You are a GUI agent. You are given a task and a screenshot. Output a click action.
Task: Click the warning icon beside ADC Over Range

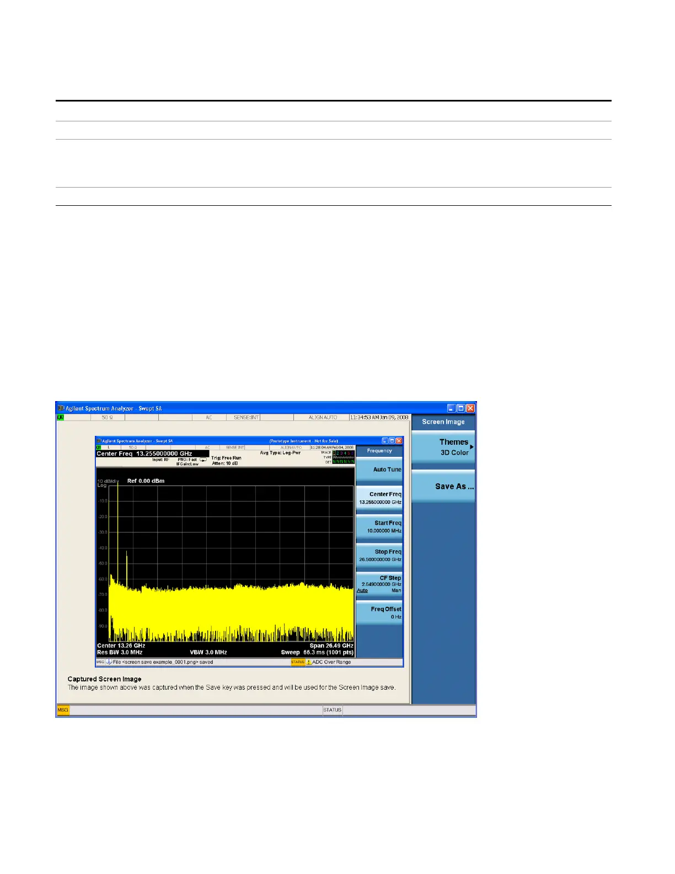click(x=309, y=662)
